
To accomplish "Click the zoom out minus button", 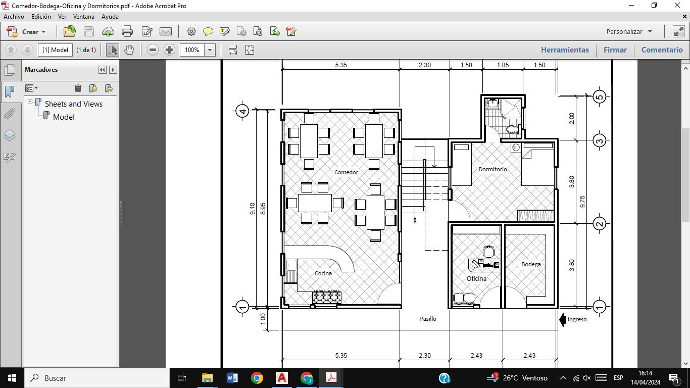I will [x=153, y=50].
